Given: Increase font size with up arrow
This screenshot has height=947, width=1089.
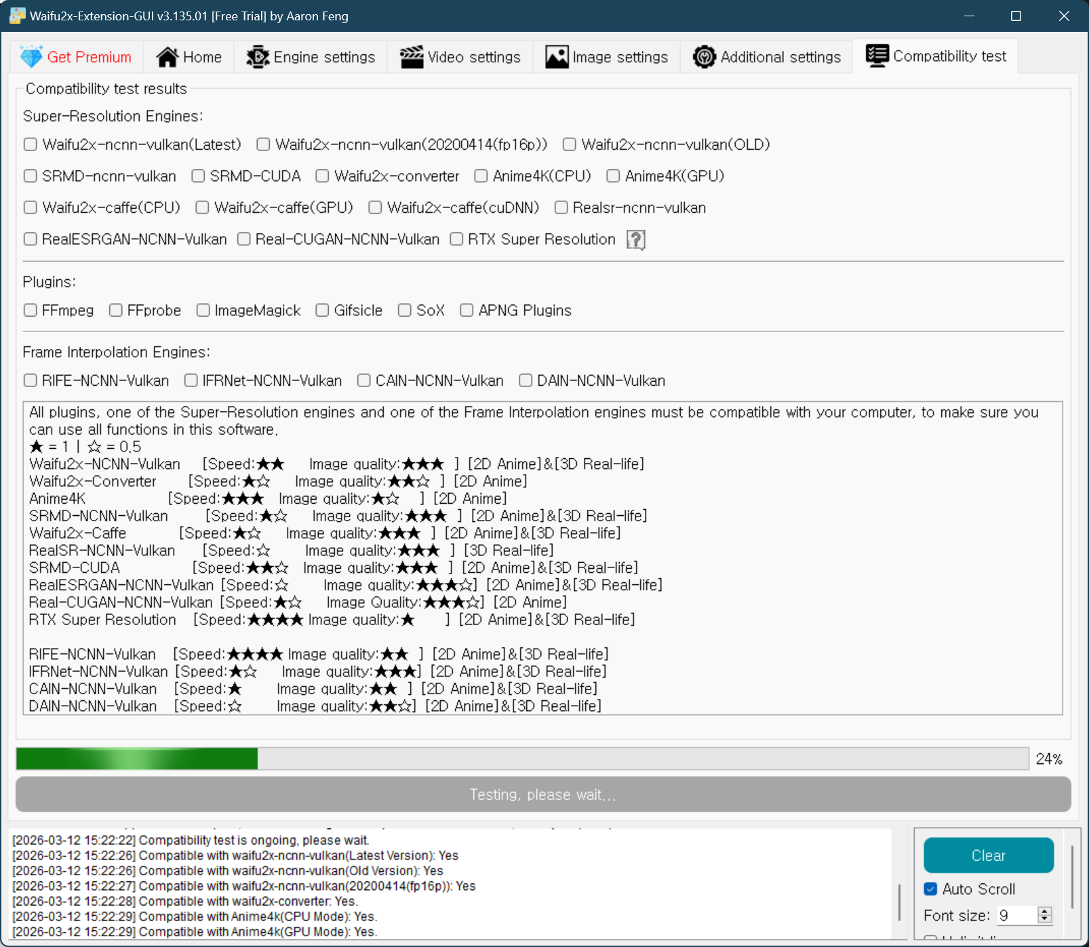Looking at the screenshot, I should (x=1045, y=911).
